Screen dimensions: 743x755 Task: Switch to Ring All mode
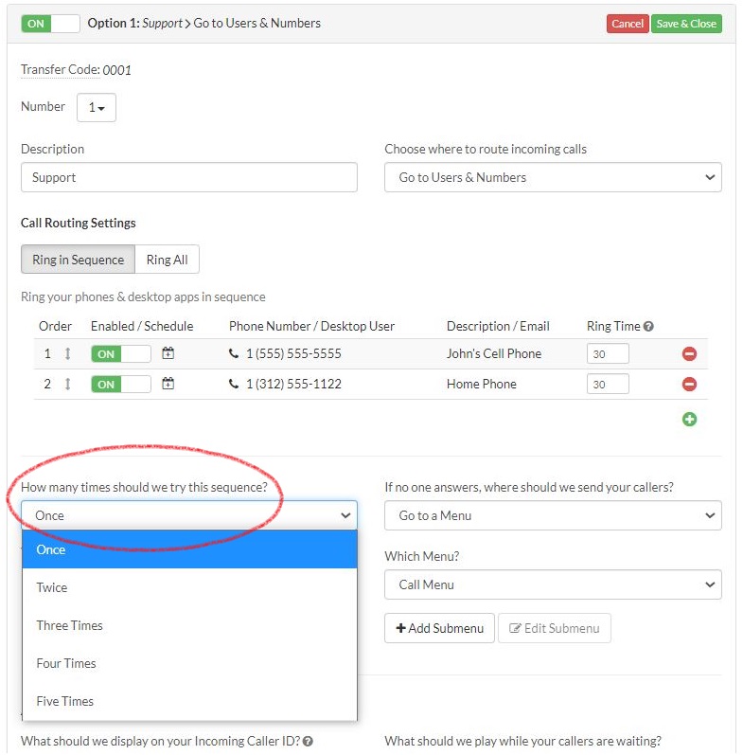[167, 260]
